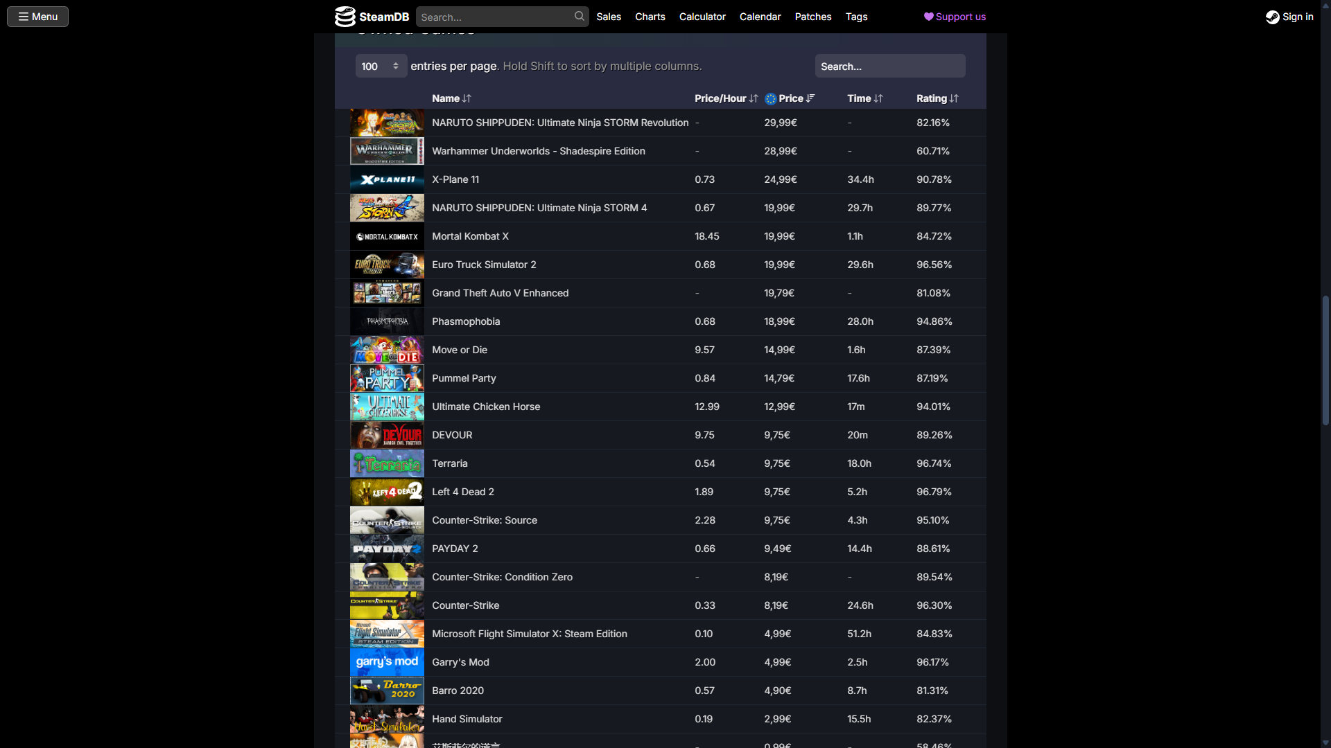
Task: Click the Move or Die thumbnail
Action: click(387, 350)
